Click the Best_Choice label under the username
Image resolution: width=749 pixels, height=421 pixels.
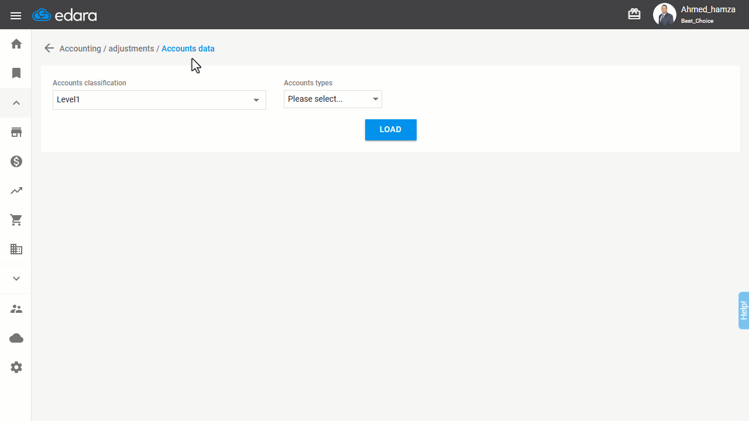tap(697, 21)
